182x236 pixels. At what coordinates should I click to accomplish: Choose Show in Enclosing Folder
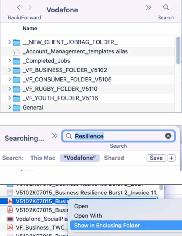click(x=126, y=225)
